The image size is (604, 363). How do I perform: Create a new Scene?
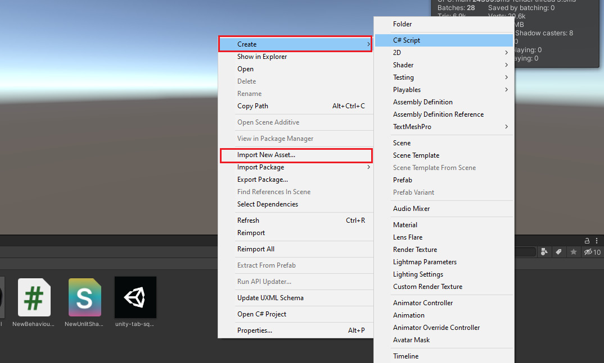click(444, 143)
